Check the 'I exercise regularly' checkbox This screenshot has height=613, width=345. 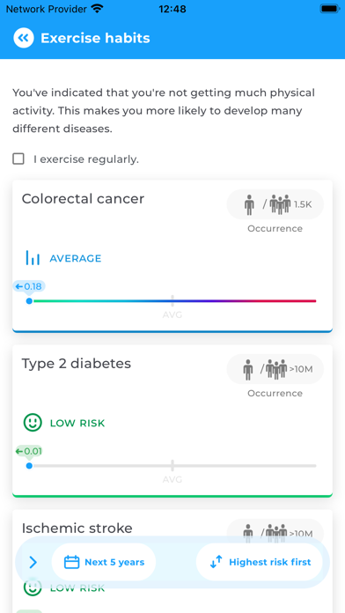pyautogui.click(x=18, y=159)
